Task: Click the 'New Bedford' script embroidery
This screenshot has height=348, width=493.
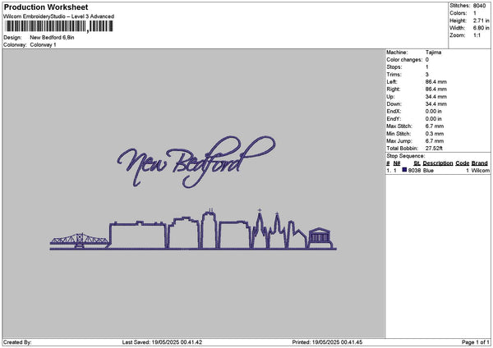Action: click(x=196, y=162)
